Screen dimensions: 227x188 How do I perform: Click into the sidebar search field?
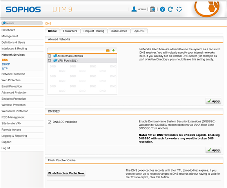pyautogui.click(x=22, y=23)
